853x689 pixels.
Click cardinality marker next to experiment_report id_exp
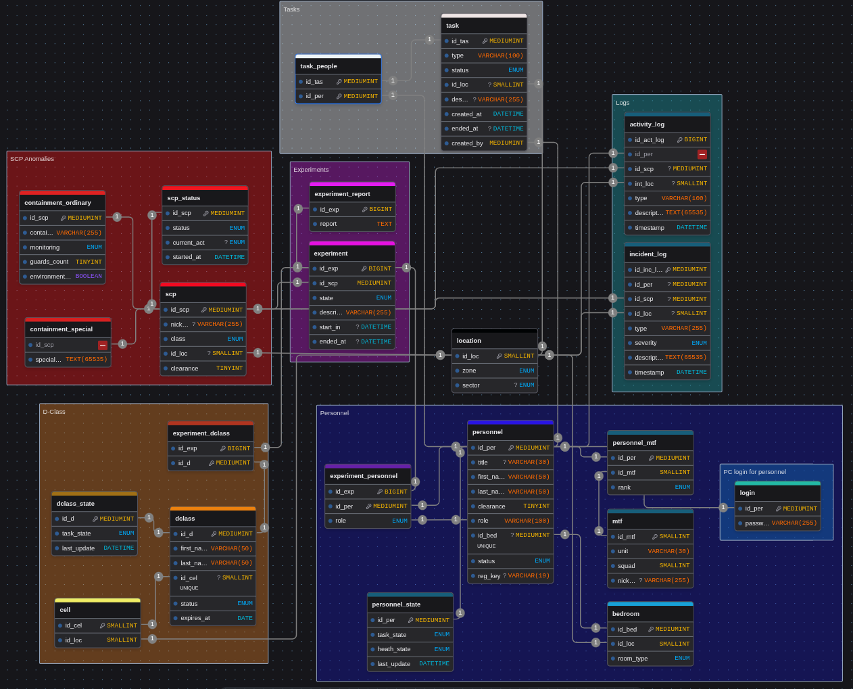tap(298, 209)
